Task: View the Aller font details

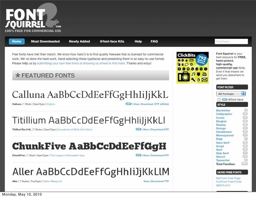Action: click(146, 181)
